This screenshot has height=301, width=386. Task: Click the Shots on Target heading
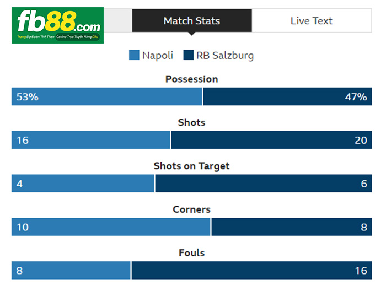192,166
